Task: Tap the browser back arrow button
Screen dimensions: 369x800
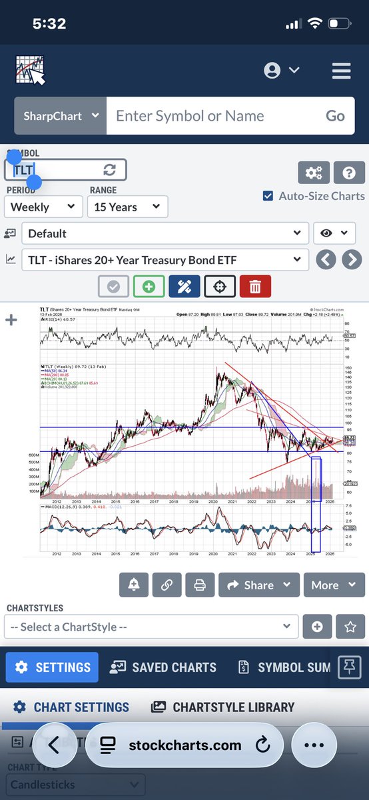Action: pos(55,745)
